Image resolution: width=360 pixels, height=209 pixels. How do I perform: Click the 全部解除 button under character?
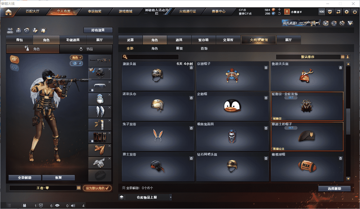click(x=25, y=178)
